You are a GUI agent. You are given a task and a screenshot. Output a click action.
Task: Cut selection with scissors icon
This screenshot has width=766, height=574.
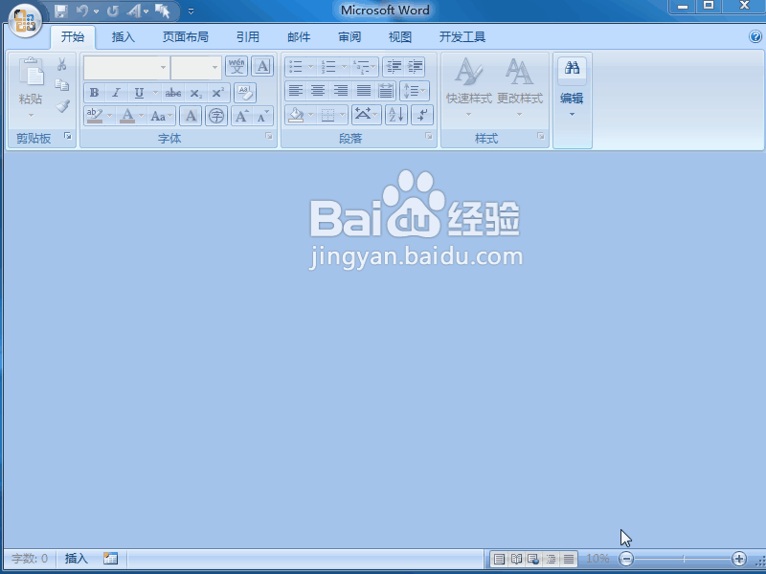pos(62,64)
